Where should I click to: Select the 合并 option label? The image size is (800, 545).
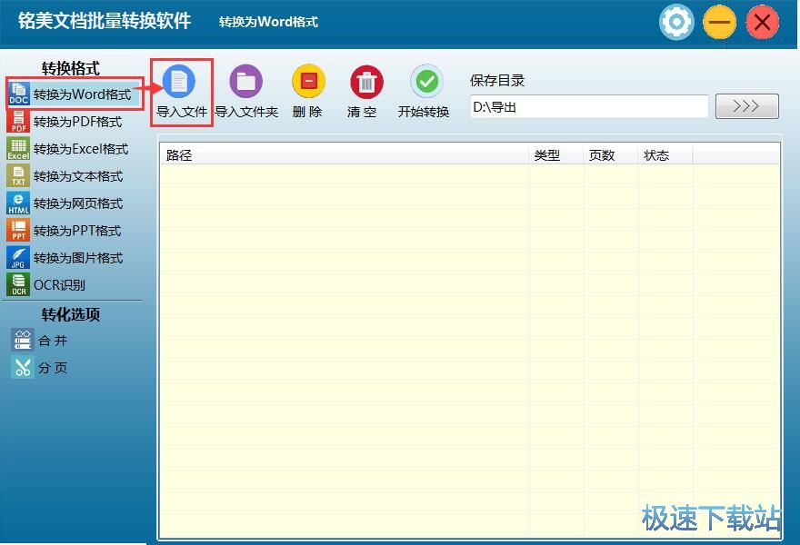click(x=53, y=341)
